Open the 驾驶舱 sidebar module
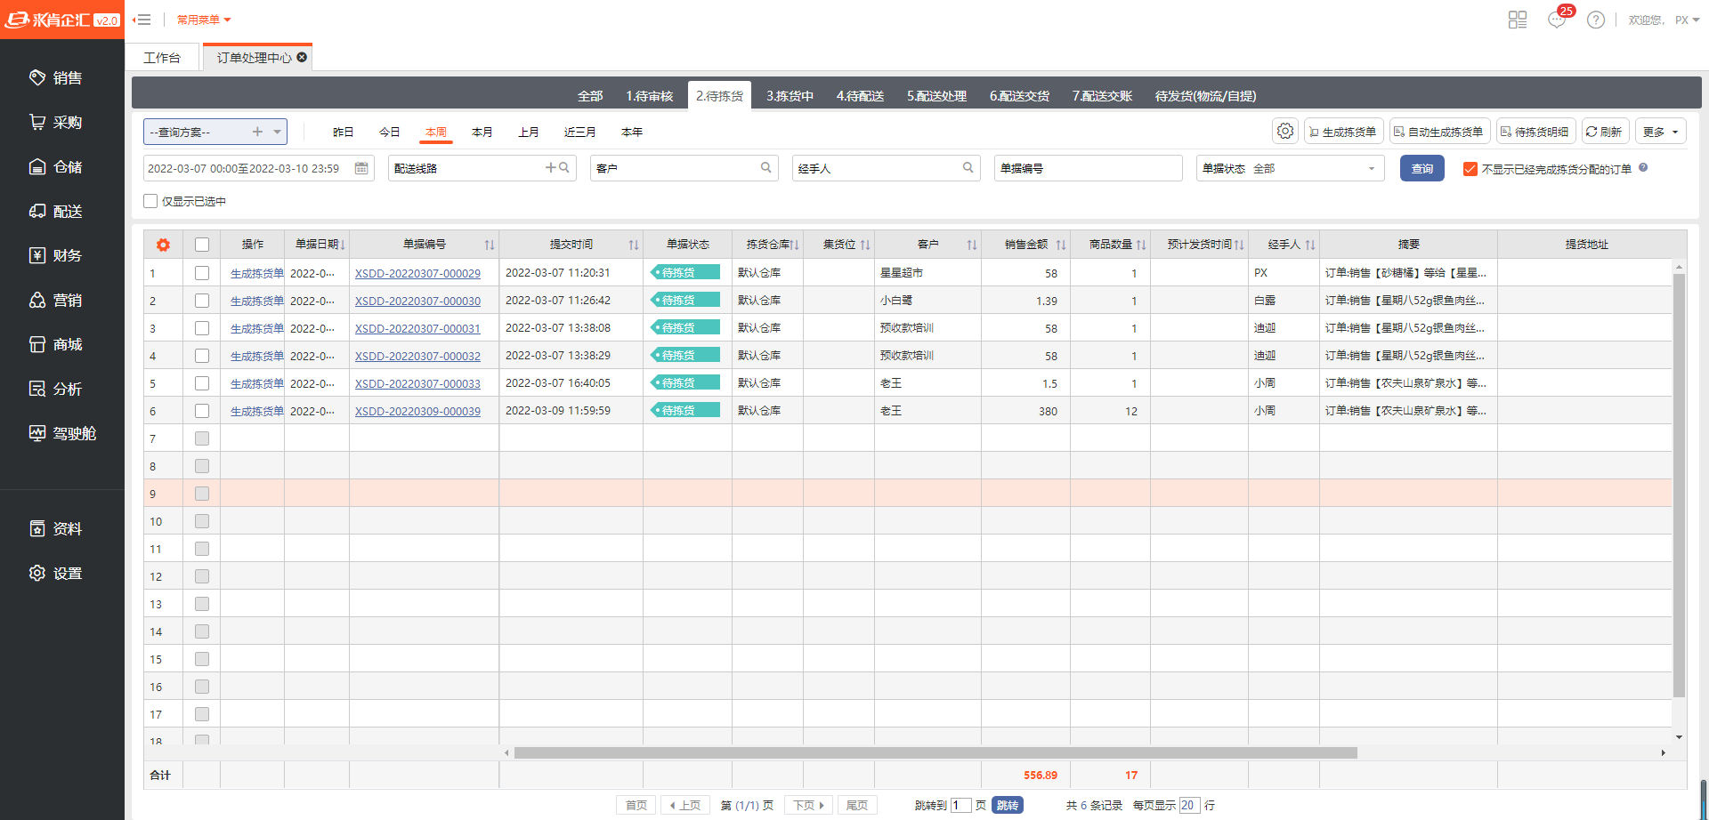The width and height of the screenshot is (1709, 820). [x=62, y=434]
